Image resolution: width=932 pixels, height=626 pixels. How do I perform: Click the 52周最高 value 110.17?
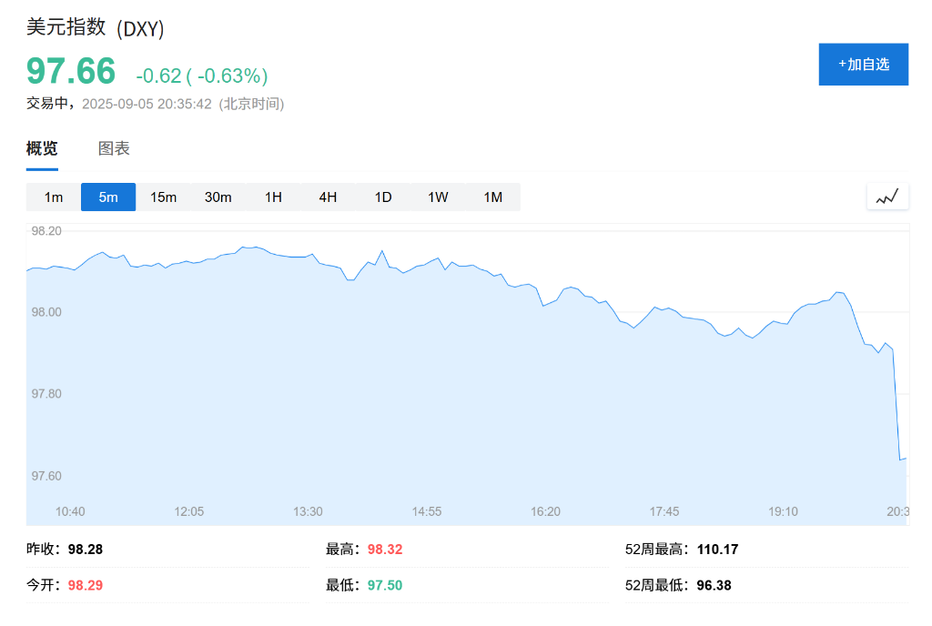717,550
